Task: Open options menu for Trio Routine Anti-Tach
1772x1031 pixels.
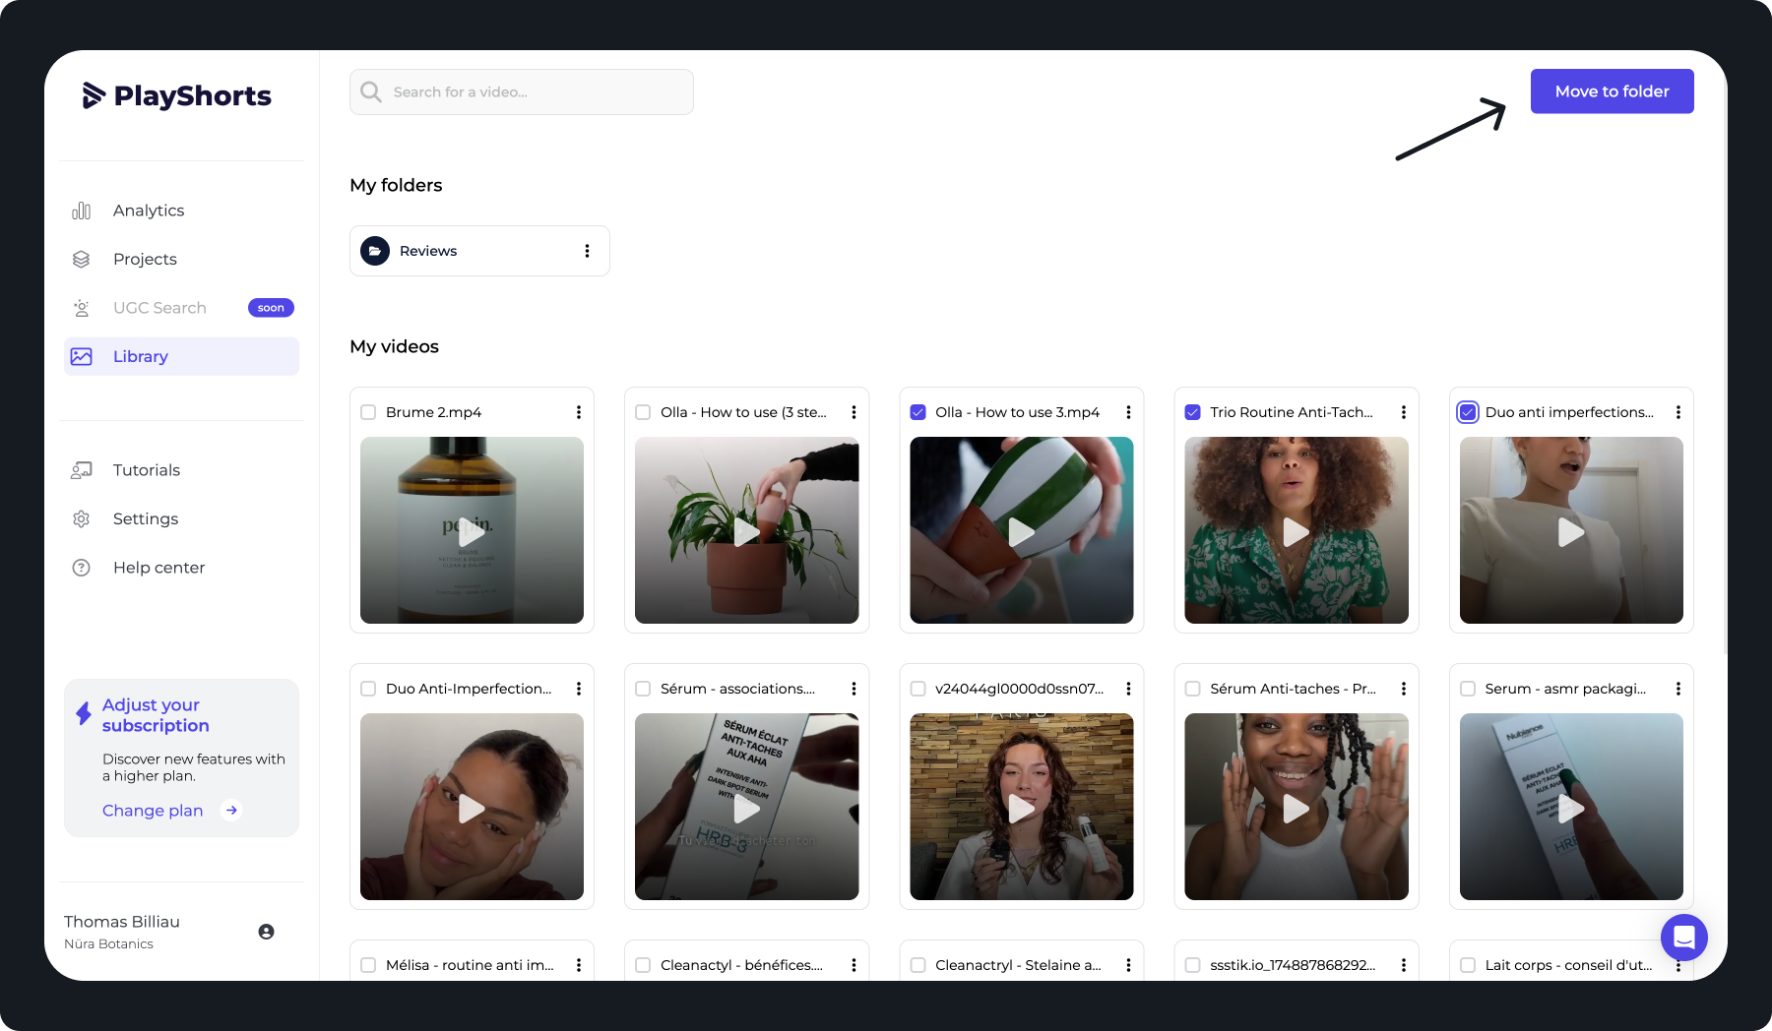Action: click(x=1403, y=412)
